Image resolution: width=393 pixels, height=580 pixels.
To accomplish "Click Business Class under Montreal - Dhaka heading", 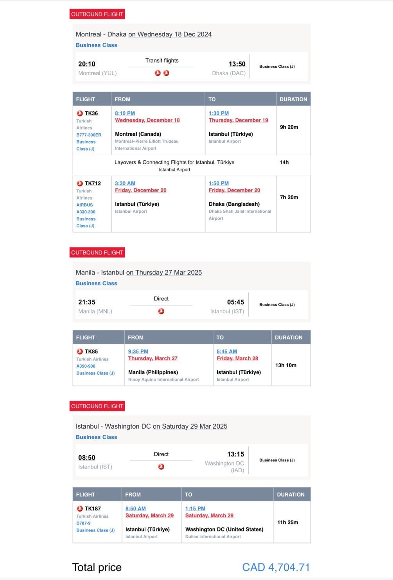I will coord(96,45).
